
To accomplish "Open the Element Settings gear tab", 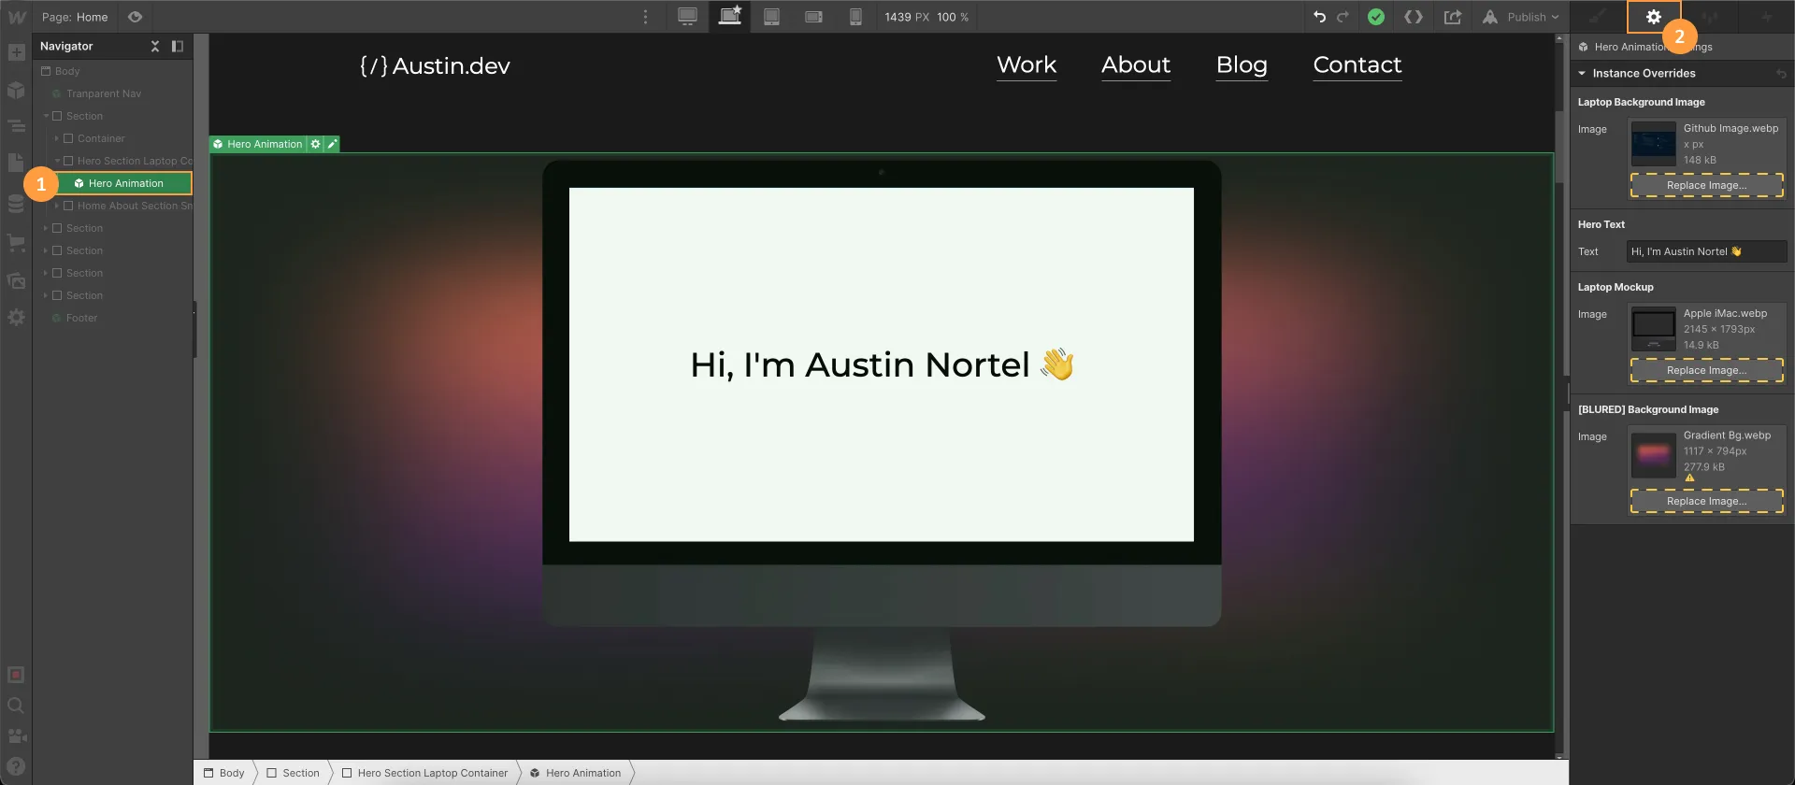I will [x=1653, y=17].
